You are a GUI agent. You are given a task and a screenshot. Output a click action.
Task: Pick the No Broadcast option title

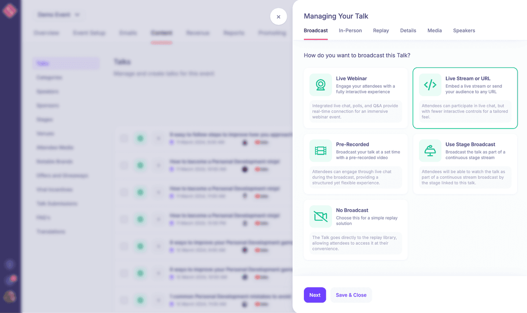352,210
